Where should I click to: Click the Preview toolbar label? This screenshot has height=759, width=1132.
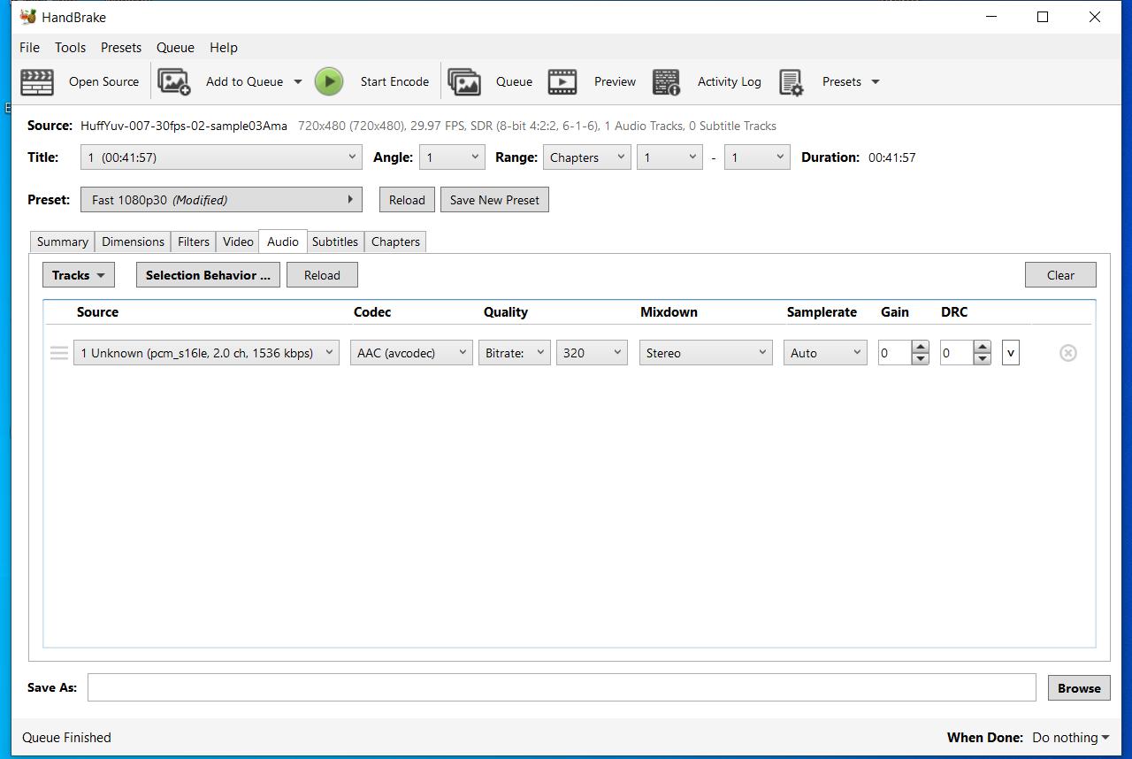click(x=615, y=81)
